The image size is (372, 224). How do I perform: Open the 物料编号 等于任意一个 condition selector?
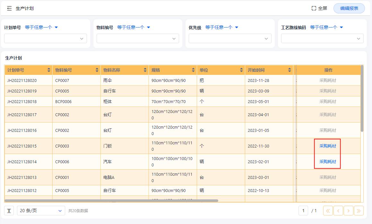[133, 27]
